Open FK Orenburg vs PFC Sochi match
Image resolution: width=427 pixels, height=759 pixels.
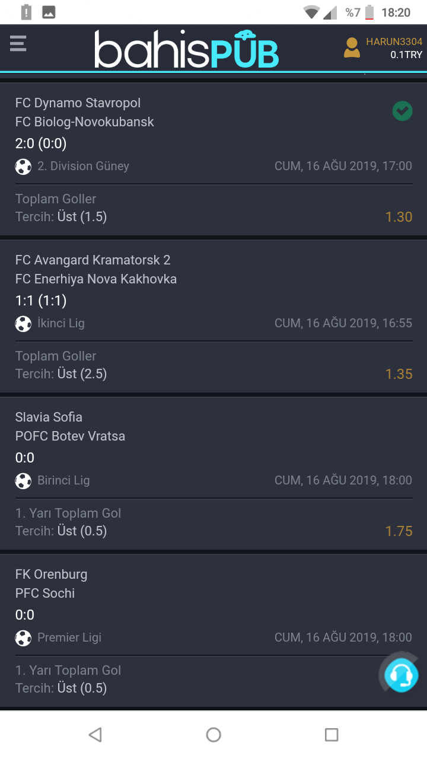(x=51, y=575)
